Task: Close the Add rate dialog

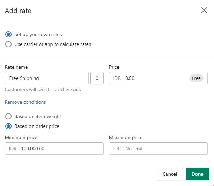Action: pos(204,10)
